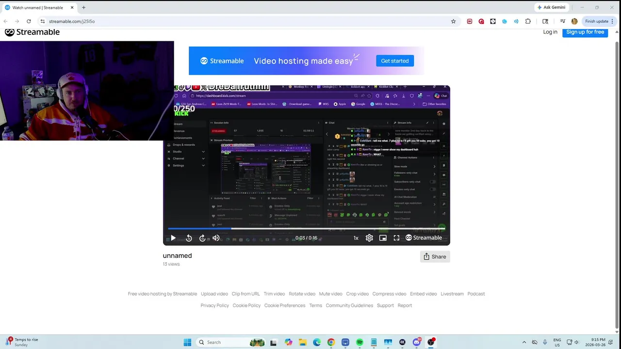
Task: Click the black-white dice extension icon
Action: click(x=493, y=21)
